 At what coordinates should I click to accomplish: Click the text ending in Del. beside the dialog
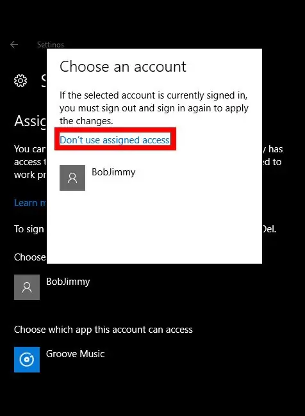[269, 229]
